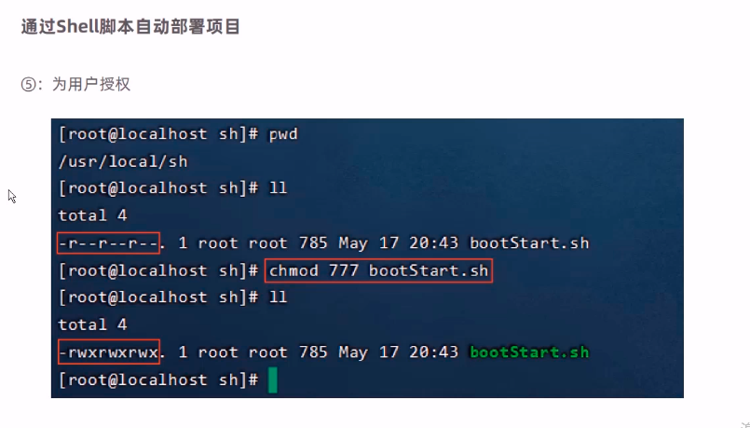Image resolution: width=750 pixels, height=428 pixels.
Task: Click the first total 4 output line
Action: pyautogui.click(x=92, y=215)
